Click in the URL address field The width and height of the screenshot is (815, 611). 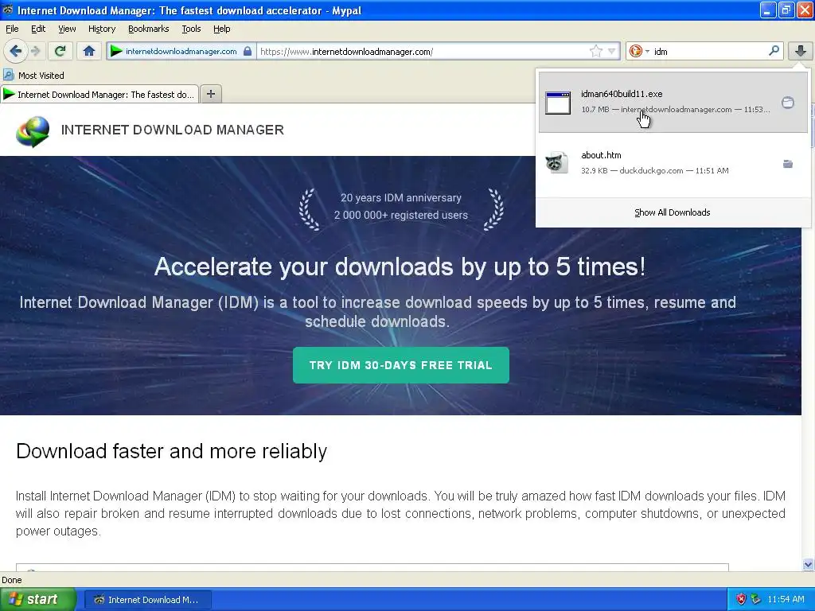(422, 51)
